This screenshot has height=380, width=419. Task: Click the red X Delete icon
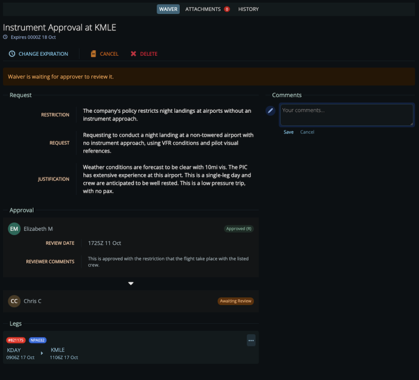click(134, 54)
